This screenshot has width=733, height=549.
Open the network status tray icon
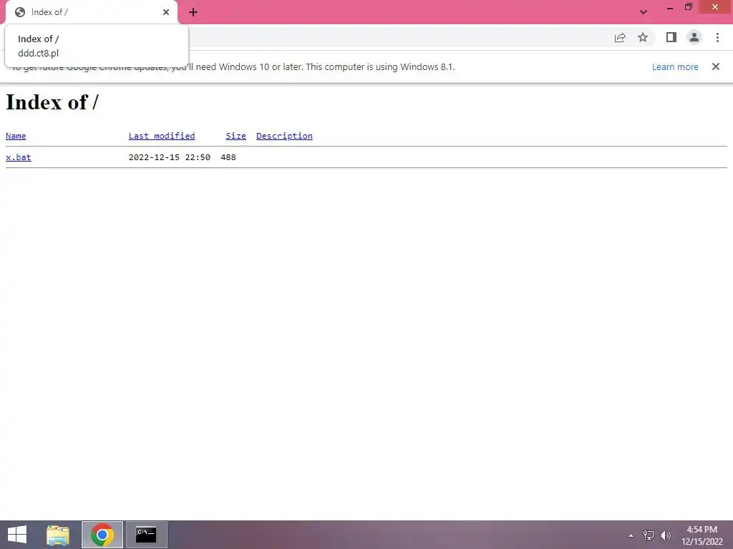point(649,535)
